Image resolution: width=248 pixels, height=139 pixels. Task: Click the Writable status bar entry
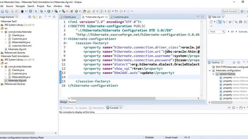pos(149,137)
